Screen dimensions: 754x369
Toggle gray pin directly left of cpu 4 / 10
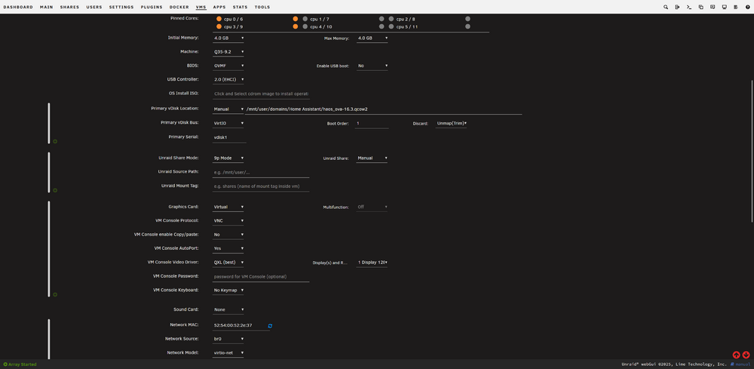click(x=305, y=27)
